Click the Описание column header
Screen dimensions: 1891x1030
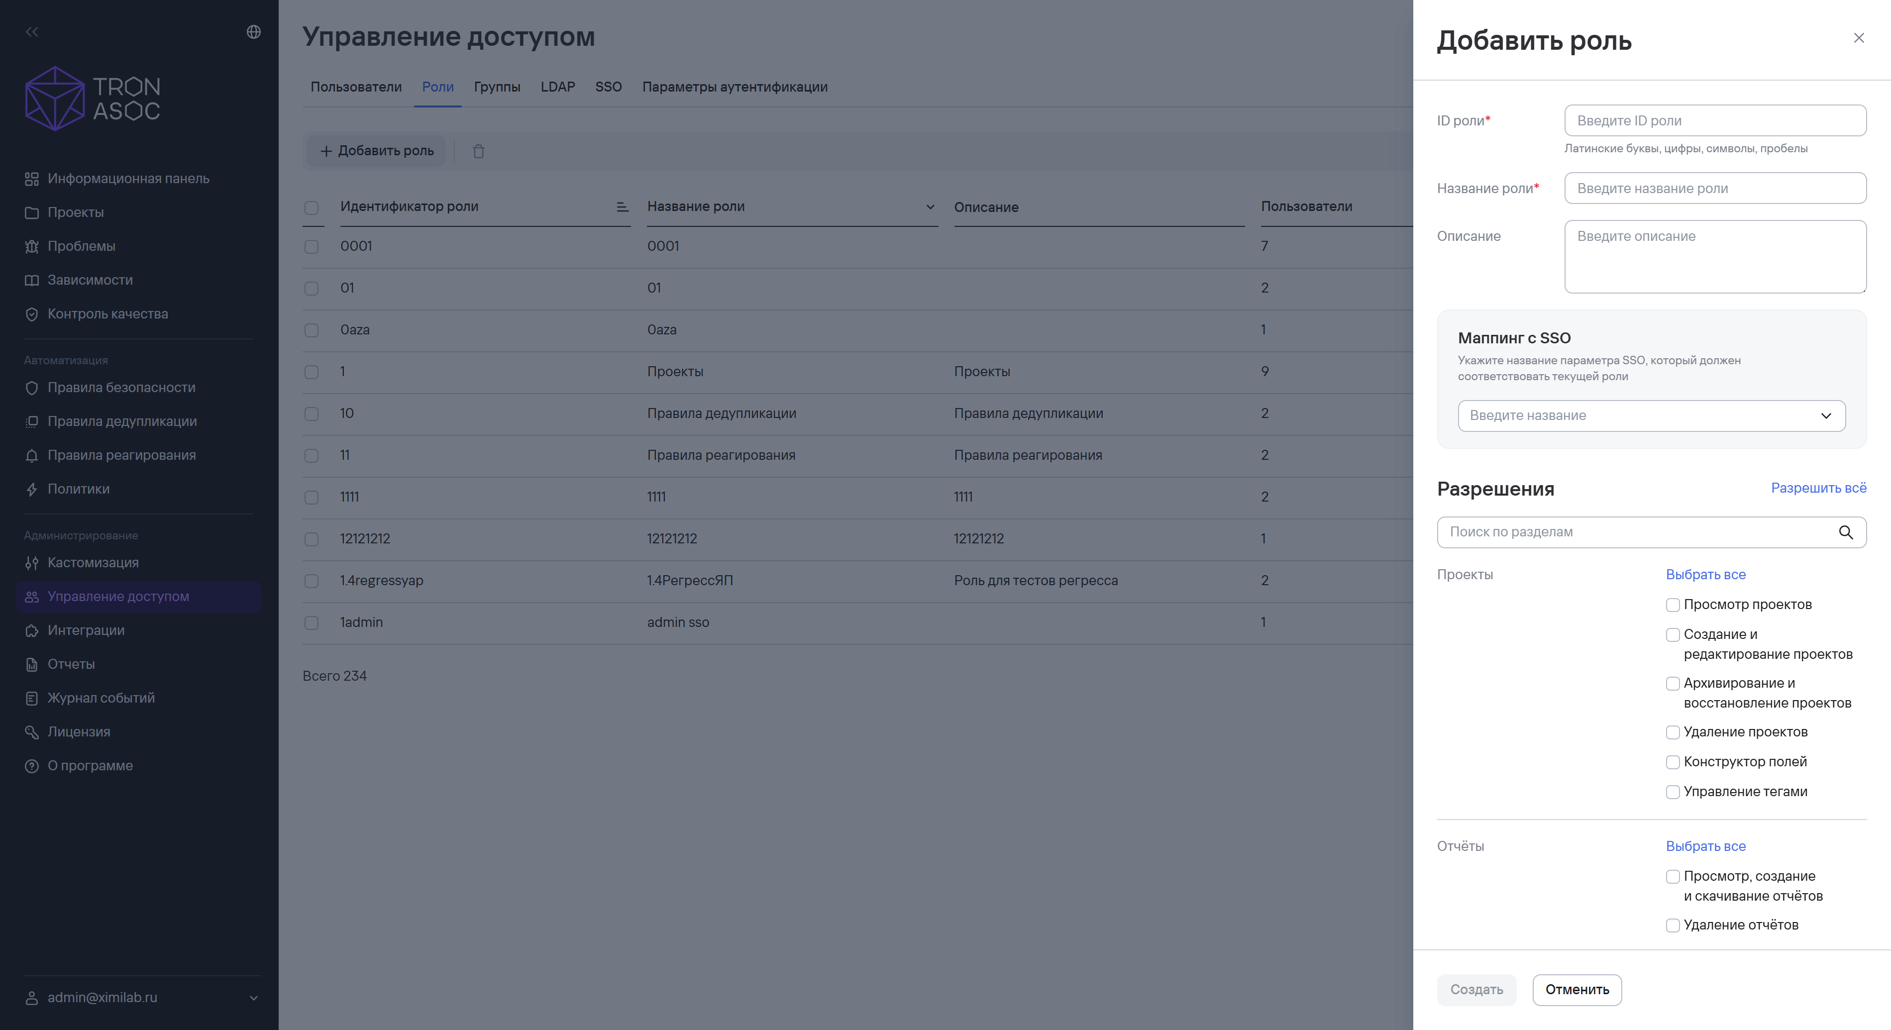click(x=986, y=207)
